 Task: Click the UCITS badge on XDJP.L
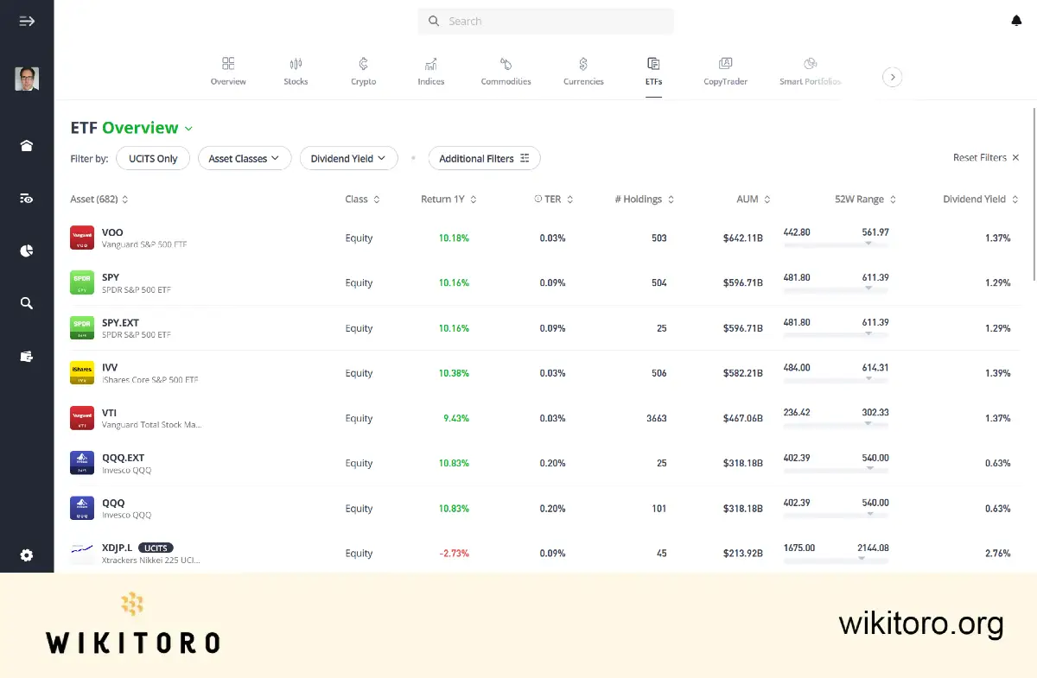click(156, 548)
